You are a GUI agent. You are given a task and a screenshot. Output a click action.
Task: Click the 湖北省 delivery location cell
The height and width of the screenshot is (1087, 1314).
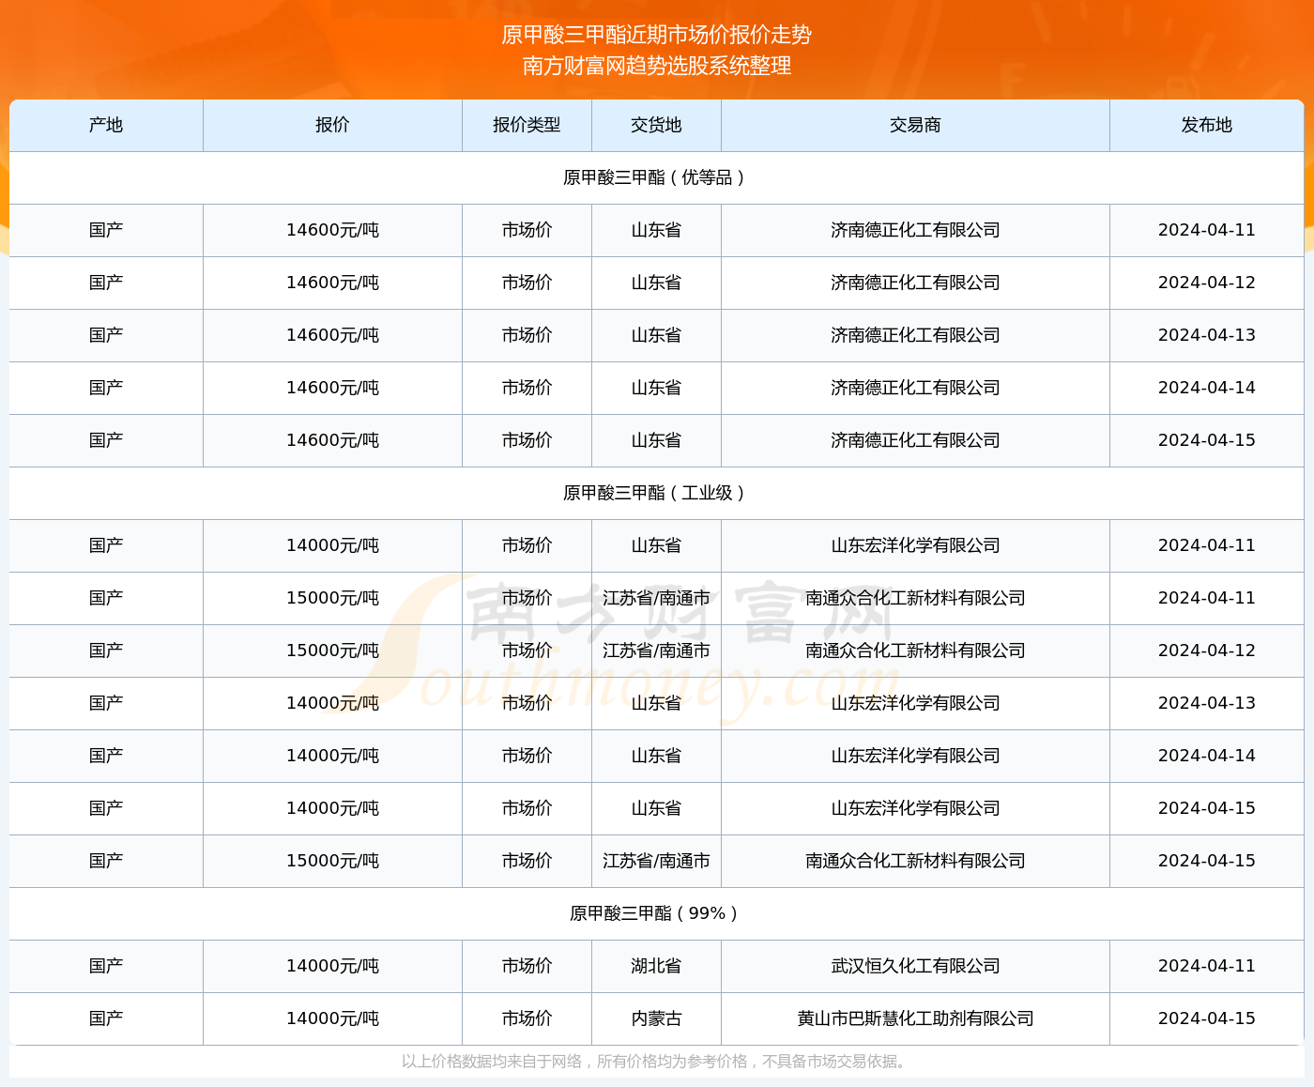656,966
